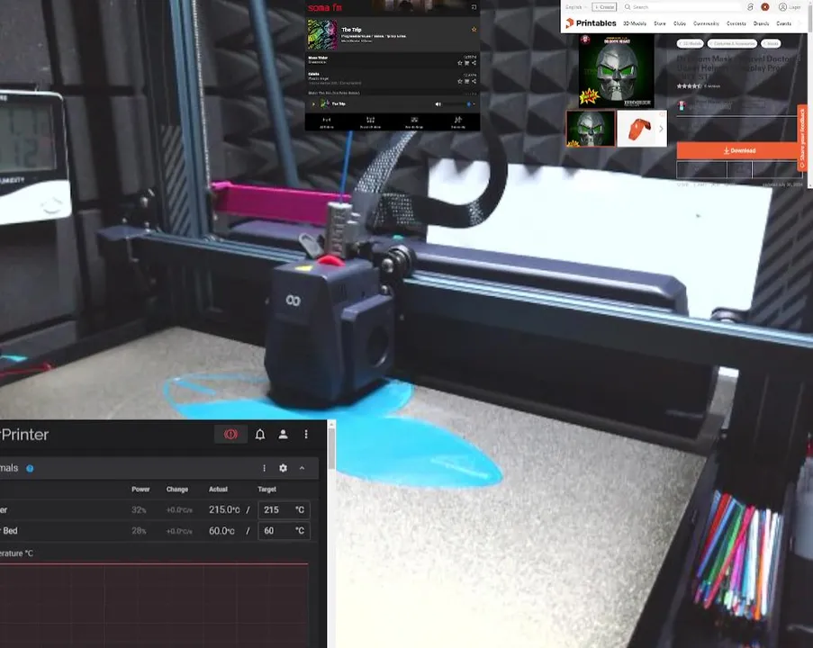Open the first tab in soma fm bottom bar
Image resolution: width=813 pixels, height=648 pixels.
327,122
